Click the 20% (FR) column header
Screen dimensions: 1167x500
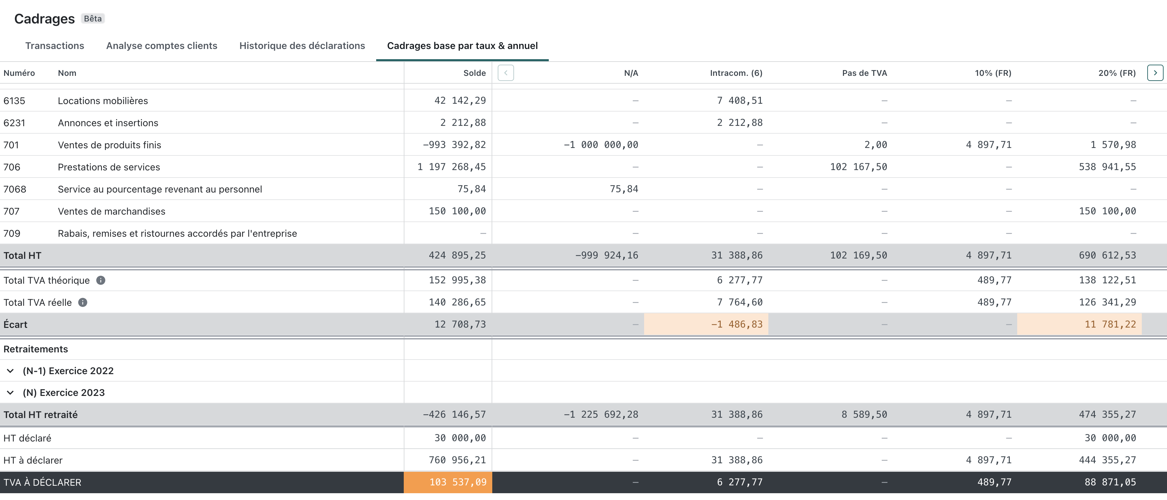tap(1117, 73)
